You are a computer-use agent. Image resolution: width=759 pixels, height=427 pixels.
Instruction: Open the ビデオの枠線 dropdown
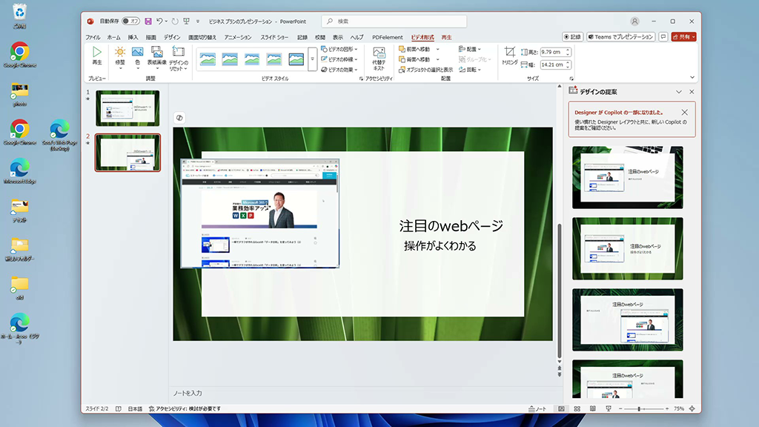coord(339,59)
